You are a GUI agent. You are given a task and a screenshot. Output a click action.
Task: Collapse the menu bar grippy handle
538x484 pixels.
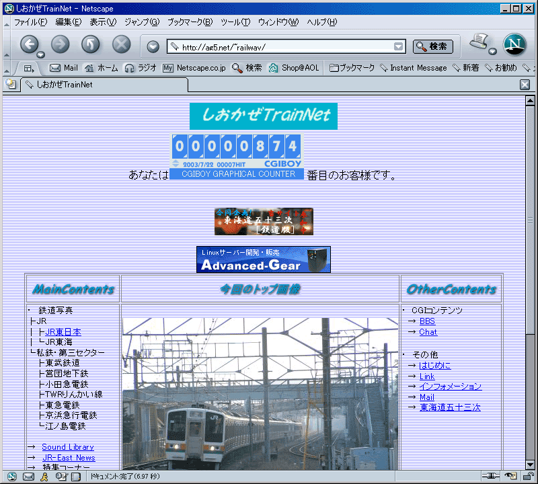7,23
